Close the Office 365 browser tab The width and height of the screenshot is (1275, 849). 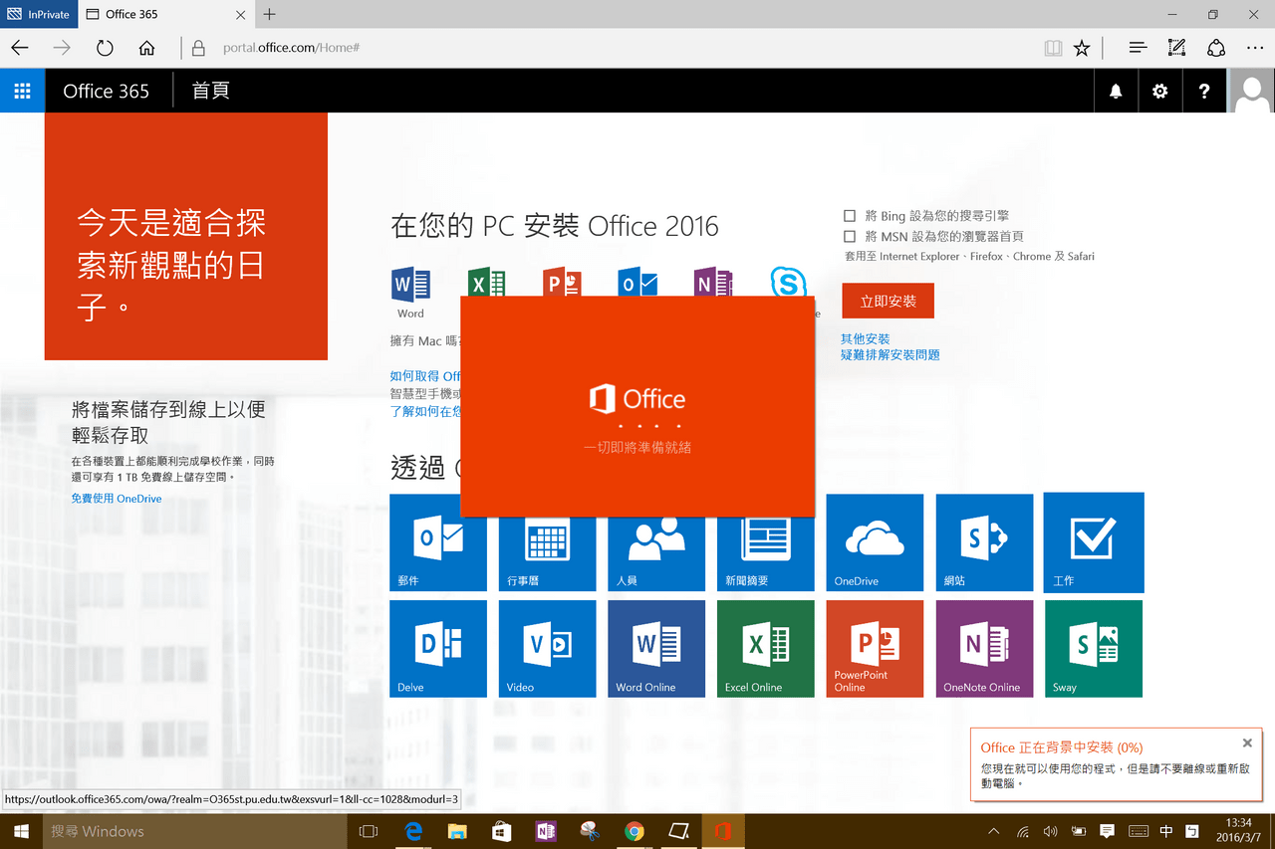tap(240, 14)
